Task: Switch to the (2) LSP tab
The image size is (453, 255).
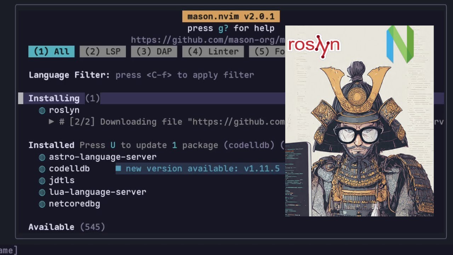Action: 103,51
